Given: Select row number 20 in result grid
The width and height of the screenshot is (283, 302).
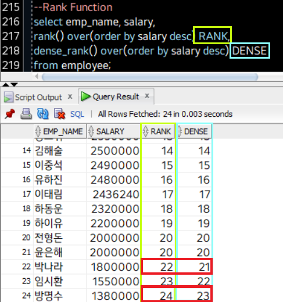Looking at the screenshot, I should [x=26, y=238].
